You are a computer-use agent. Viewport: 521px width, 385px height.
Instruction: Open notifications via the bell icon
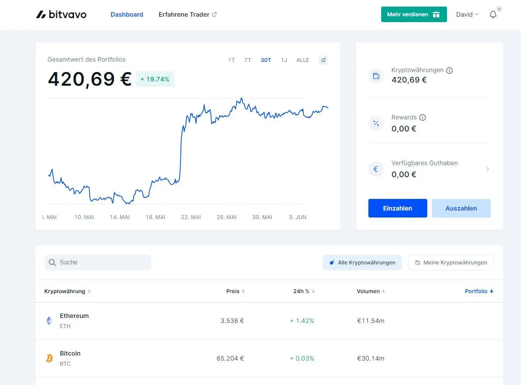point(493,14)
